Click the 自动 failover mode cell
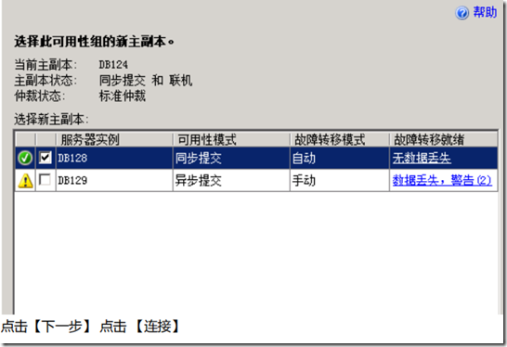 [x=340, y=158]
